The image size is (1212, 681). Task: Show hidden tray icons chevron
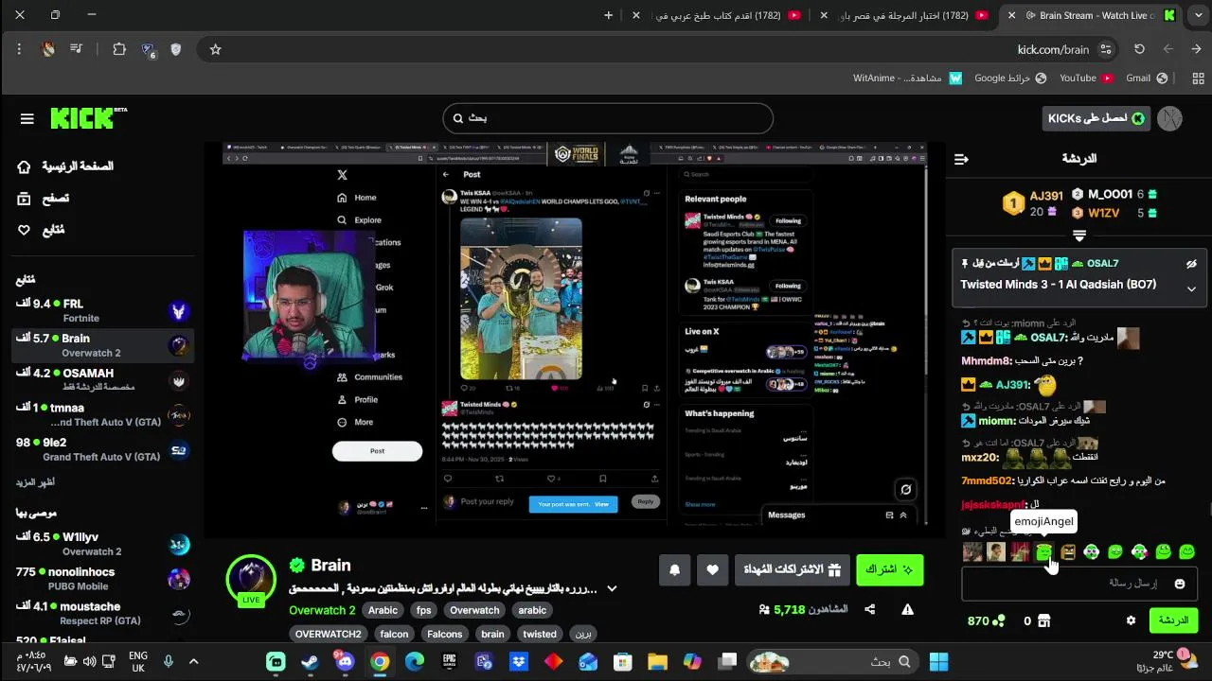(x=193, y=662)
